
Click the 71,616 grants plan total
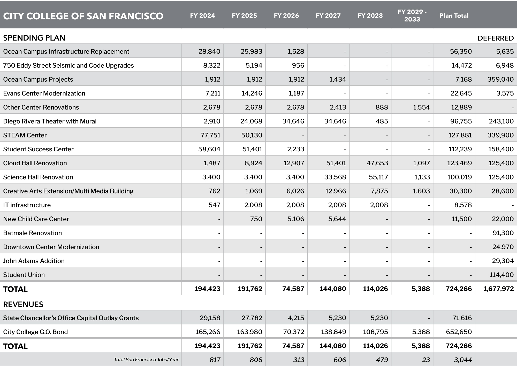(462, 318)
